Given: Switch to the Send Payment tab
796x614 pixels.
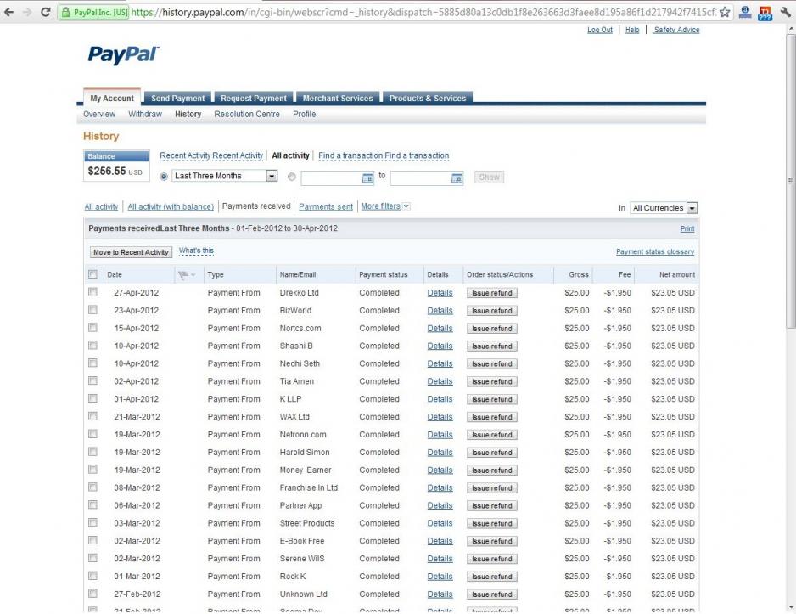Looking at the screenshot, I should 177,98.
